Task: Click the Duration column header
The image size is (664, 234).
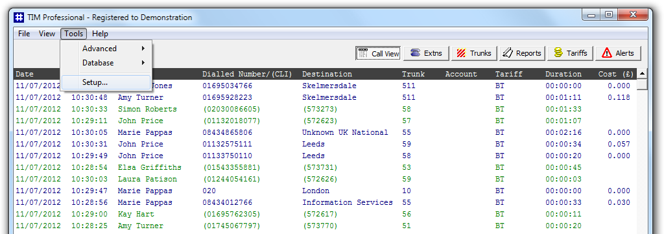Action: pos(563,74)
